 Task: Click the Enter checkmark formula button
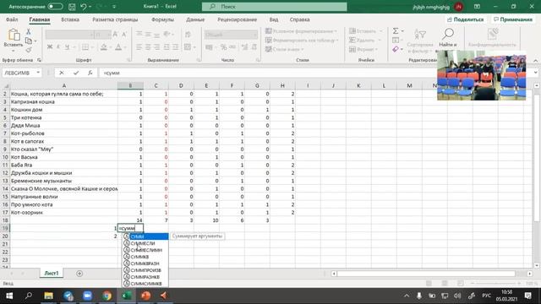[76, 73]
